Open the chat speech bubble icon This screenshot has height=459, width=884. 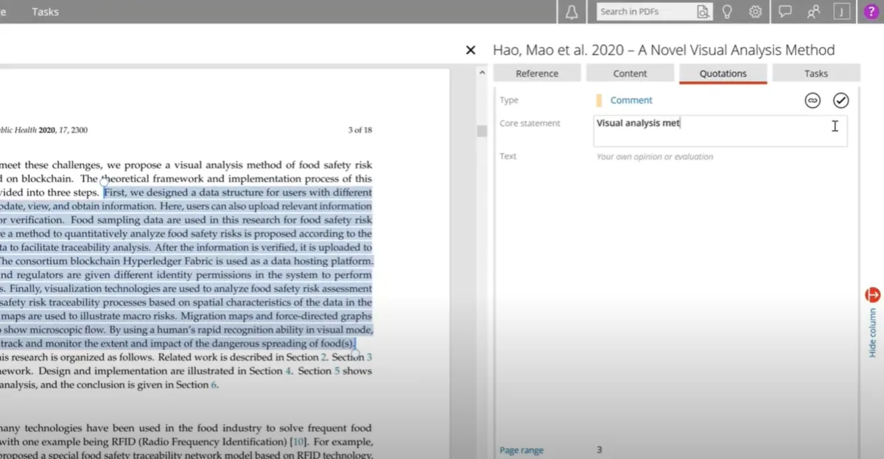785,12
